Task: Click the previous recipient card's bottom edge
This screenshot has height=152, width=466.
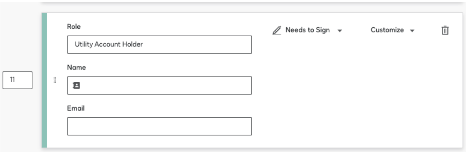Action: pos(251,2)
